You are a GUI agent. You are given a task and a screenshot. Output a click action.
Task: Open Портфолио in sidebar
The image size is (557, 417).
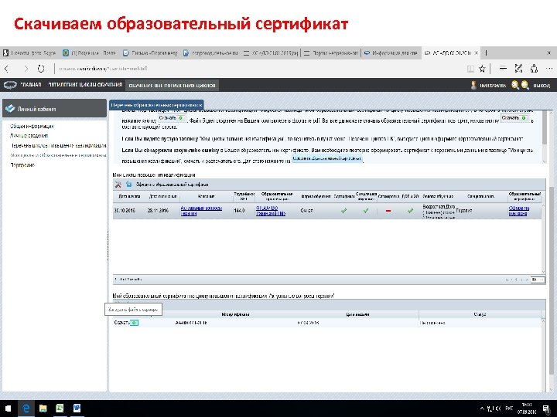tap(22, 165)
